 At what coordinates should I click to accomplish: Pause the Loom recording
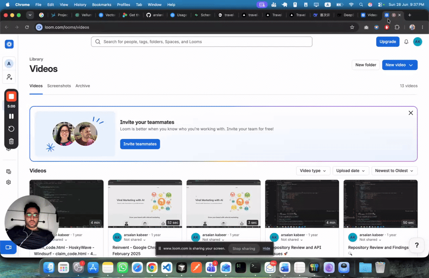[11, 116]
